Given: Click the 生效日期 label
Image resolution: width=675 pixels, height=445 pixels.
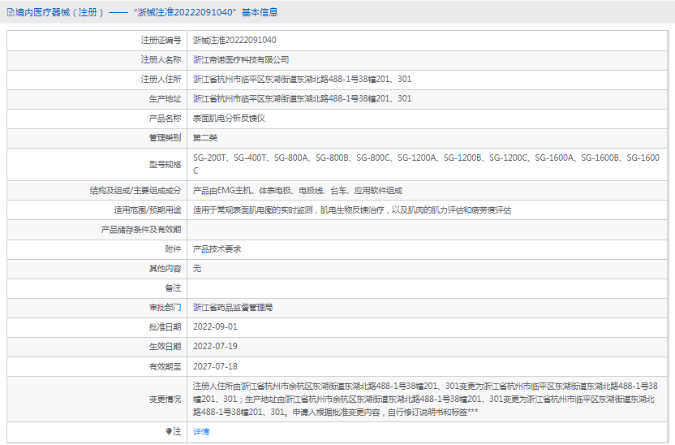Looking at the screenshot, I should tap(166, 347).
